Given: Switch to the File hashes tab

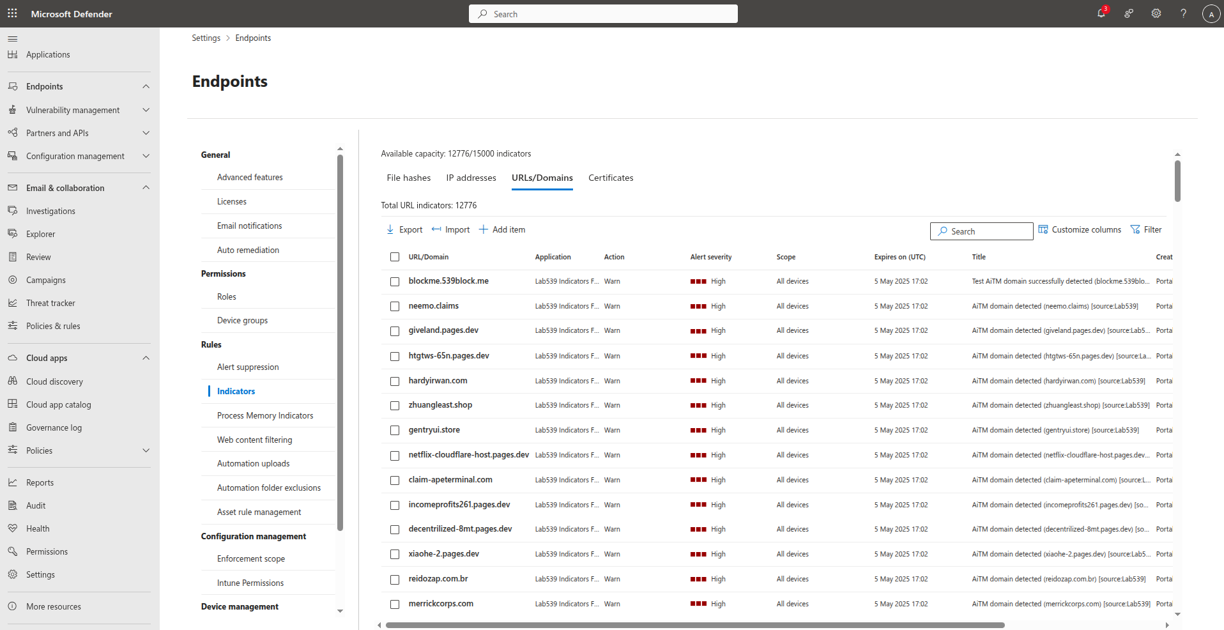Looking at the screenshot, I should point(408,178).
